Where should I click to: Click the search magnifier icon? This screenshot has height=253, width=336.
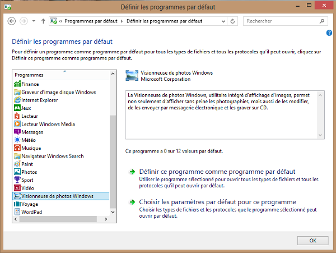322,21
